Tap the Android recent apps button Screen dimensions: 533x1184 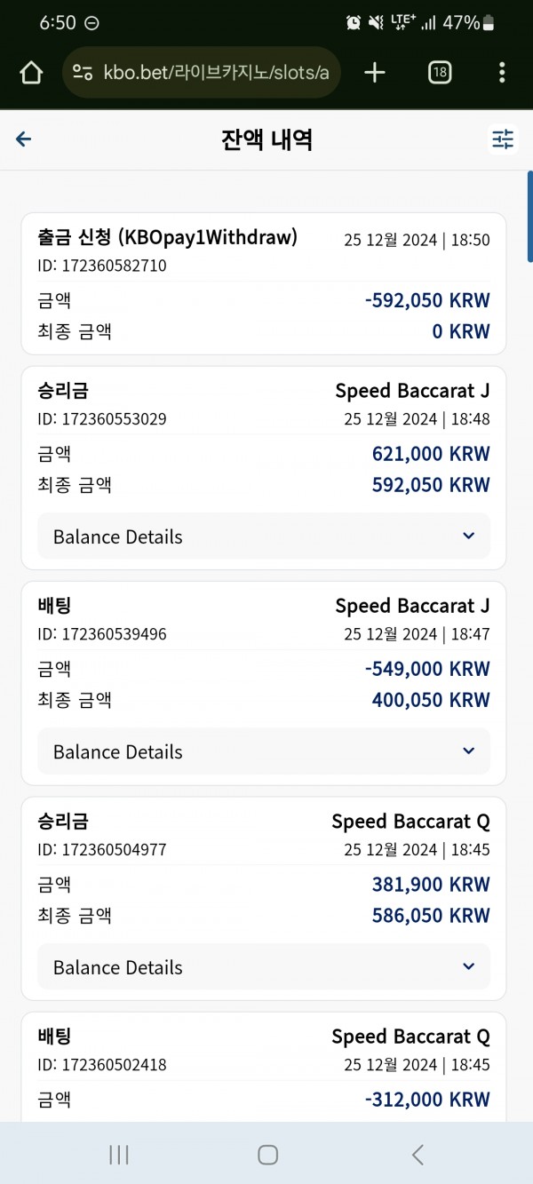118,1154
